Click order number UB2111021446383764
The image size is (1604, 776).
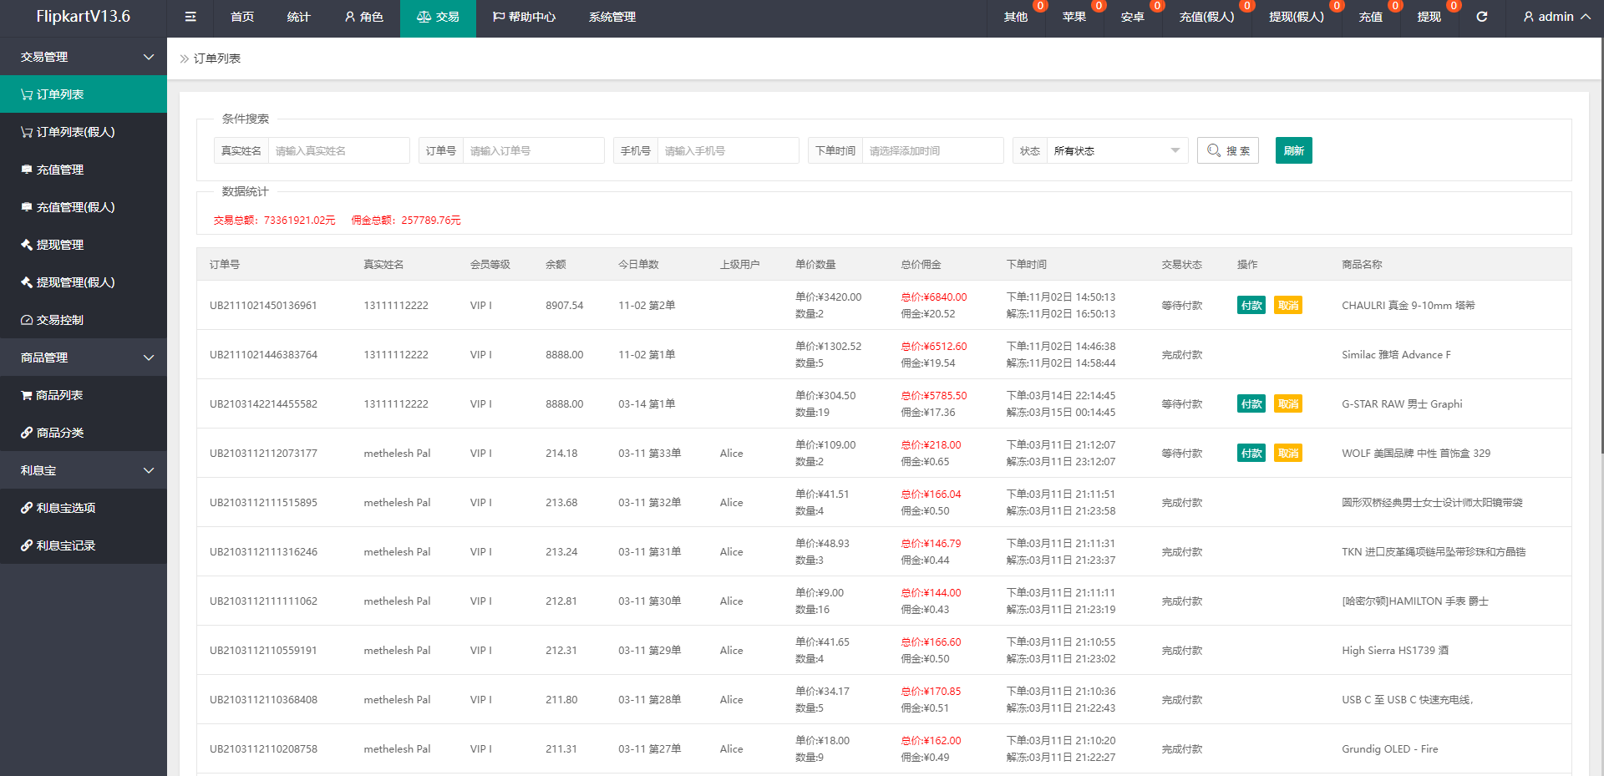click(263, 355)
